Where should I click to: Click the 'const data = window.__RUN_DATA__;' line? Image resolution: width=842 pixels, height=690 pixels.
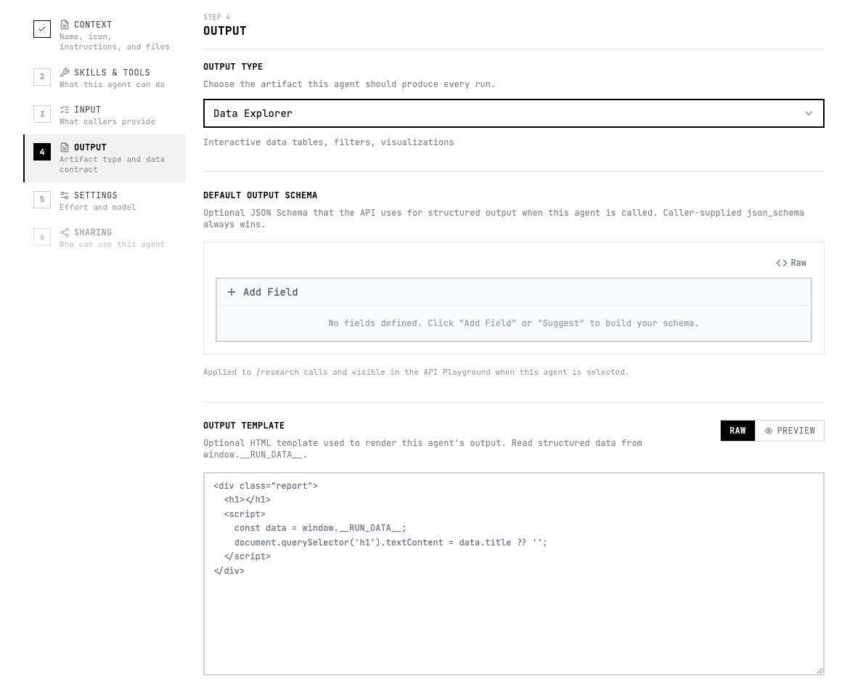tap(320, 528)
